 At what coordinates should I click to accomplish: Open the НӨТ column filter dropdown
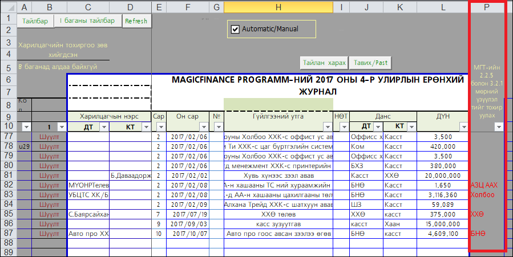[344, 127]
